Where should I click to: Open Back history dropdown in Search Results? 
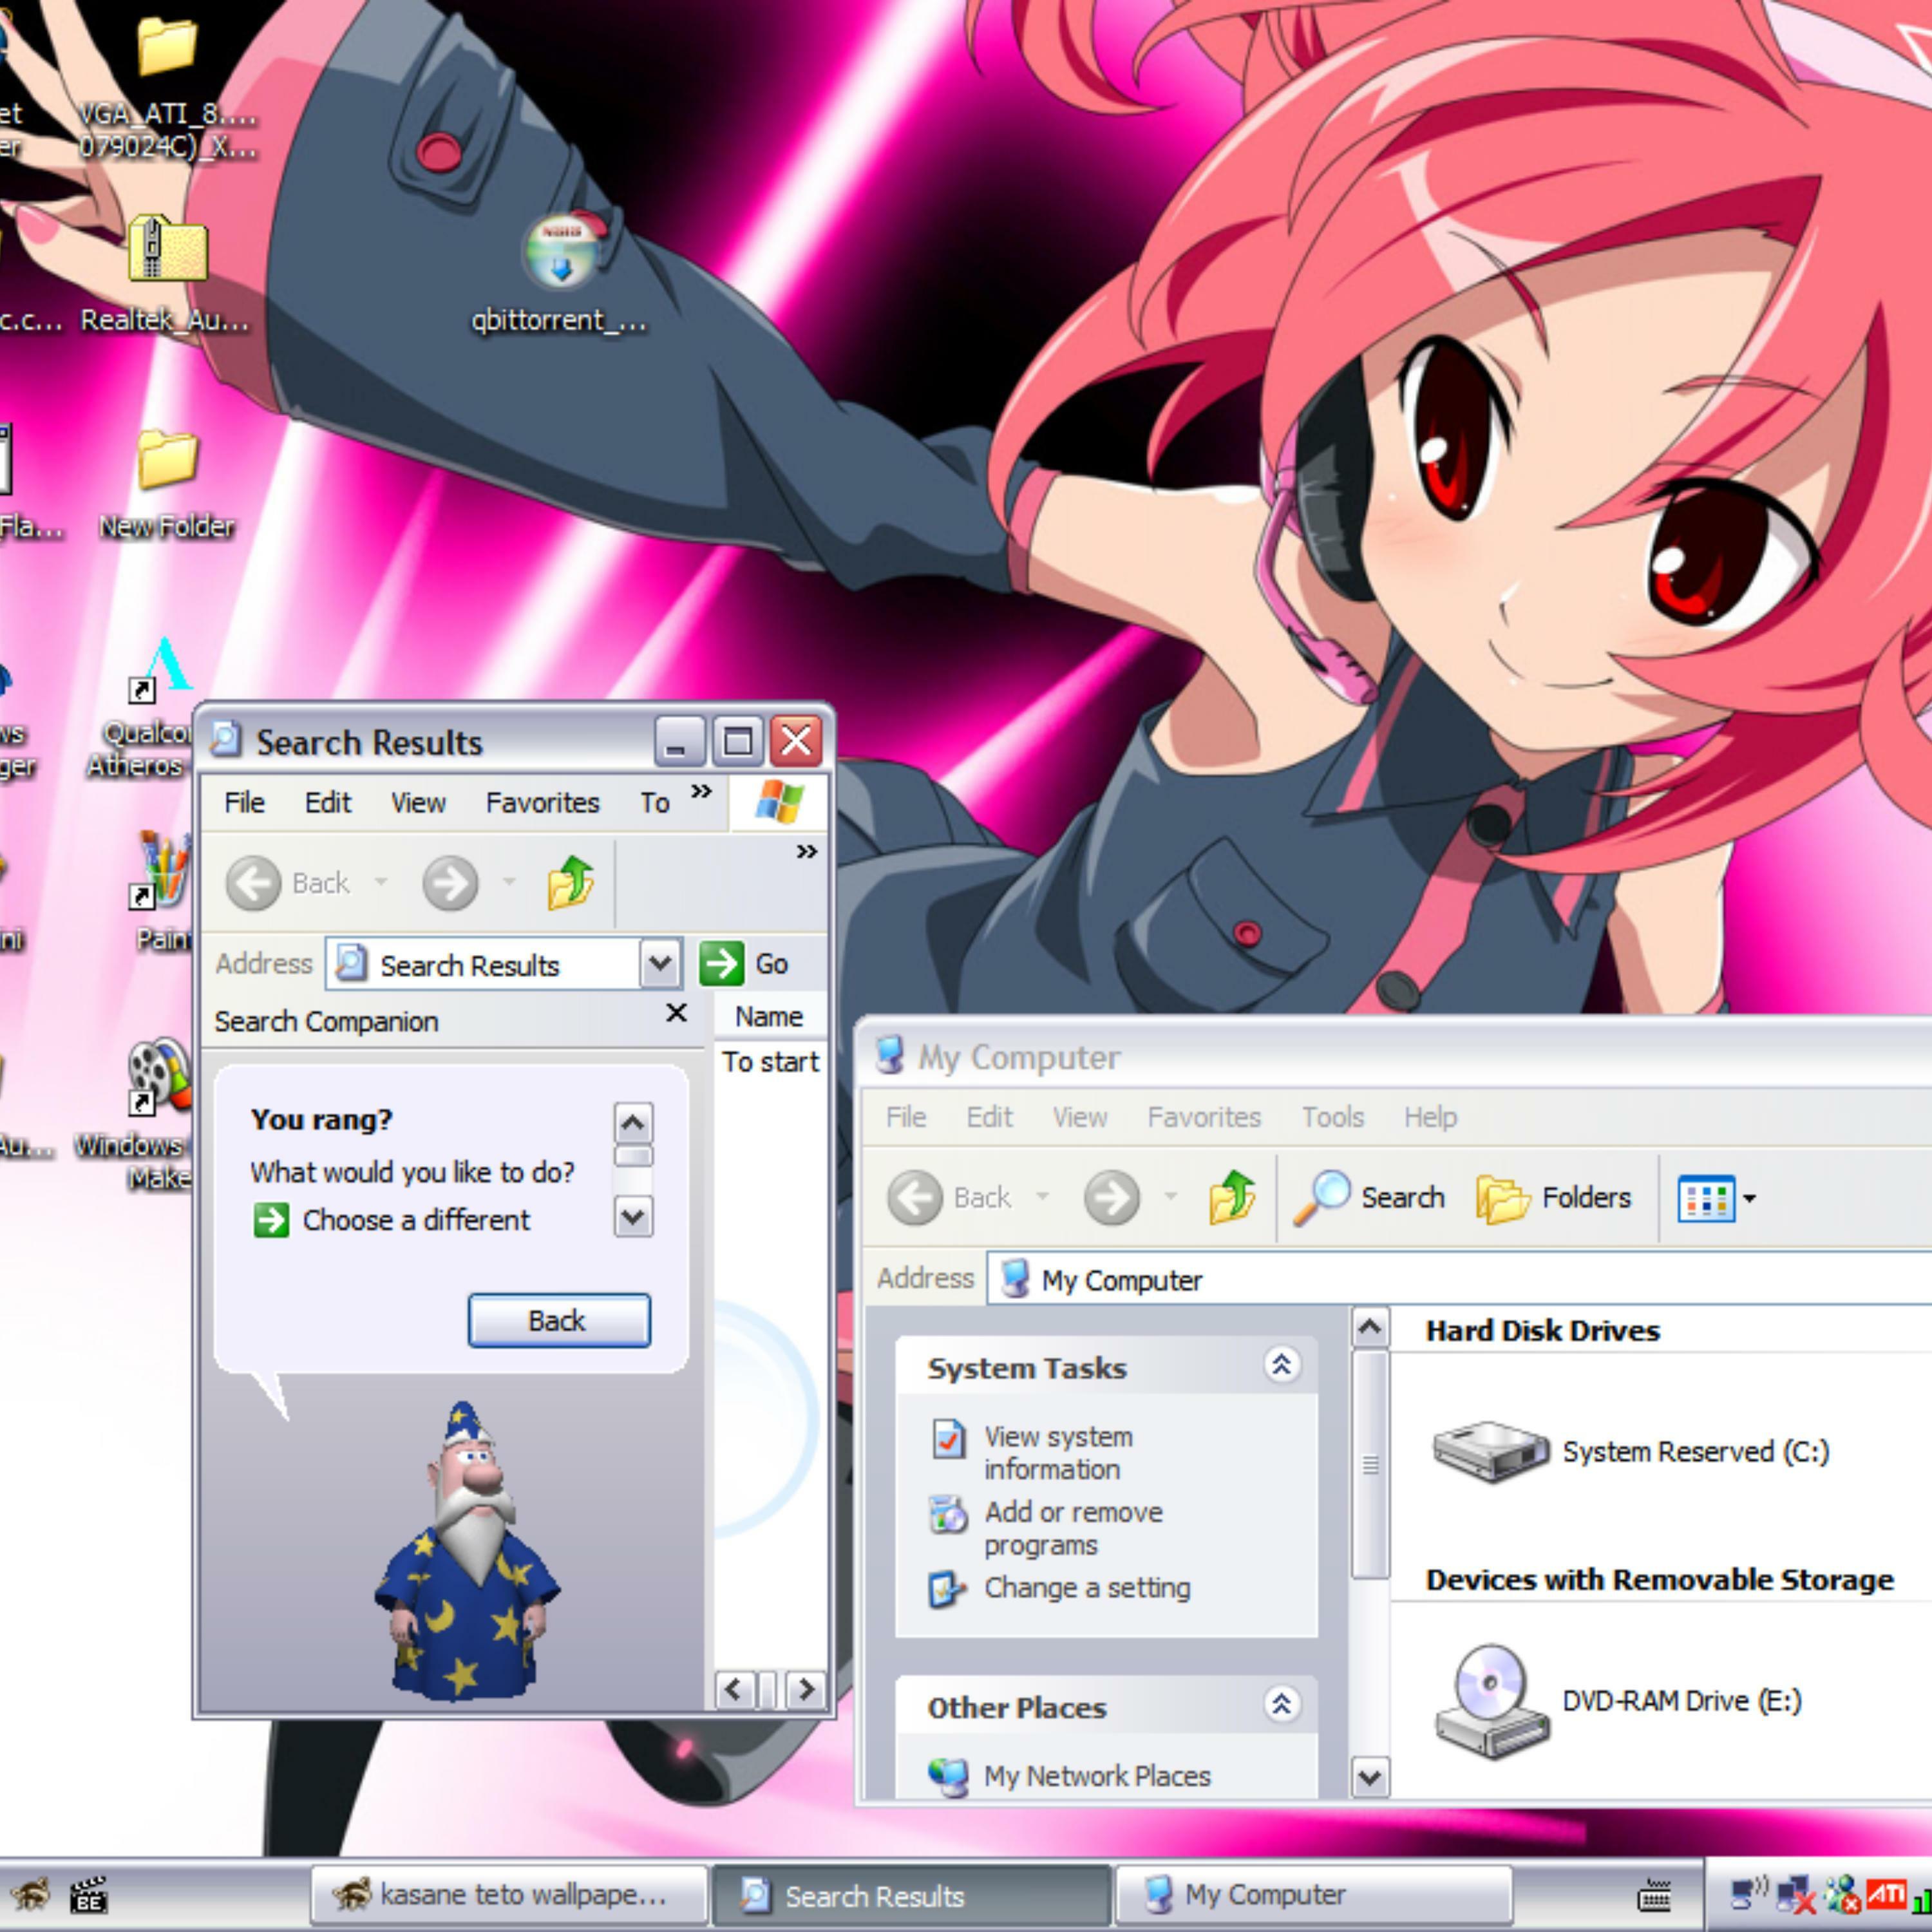pos(381,883)
